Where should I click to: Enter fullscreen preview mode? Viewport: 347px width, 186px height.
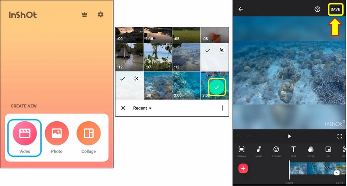(340, 136)
